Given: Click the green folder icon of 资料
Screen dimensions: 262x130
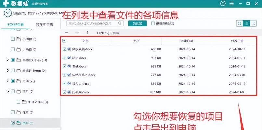Looking at the screenshot, I should (x=19, y=123).
